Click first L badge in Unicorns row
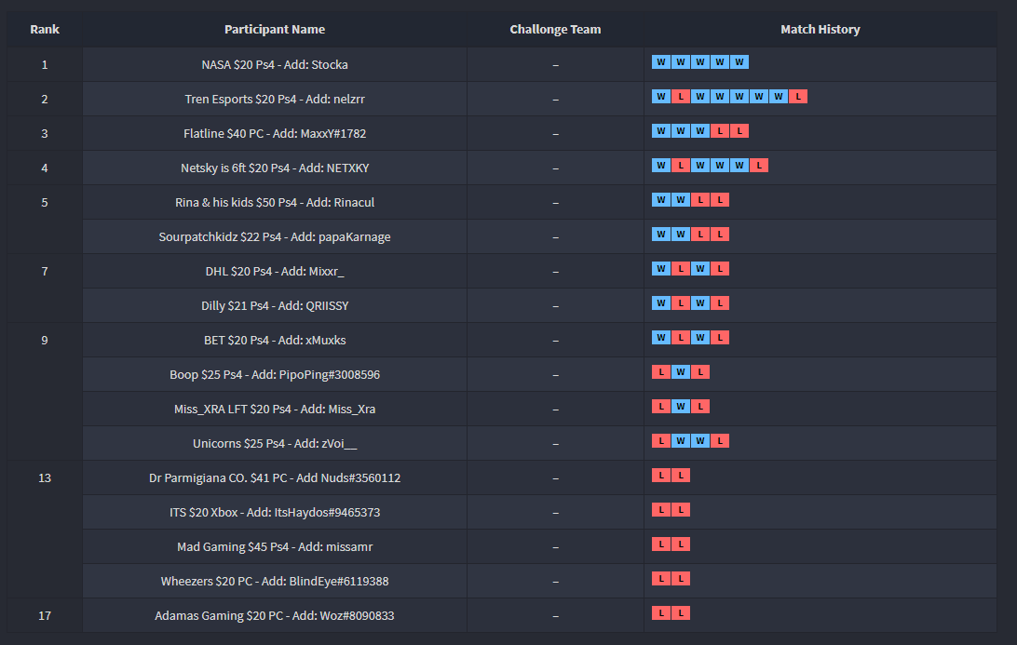This screenshot has height=645, width=1017. coord(661,441)
